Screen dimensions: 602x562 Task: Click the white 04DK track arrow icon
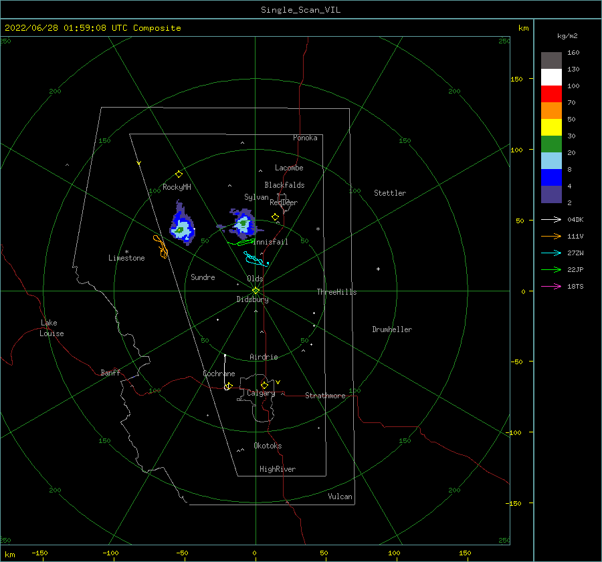coord(551,219)
